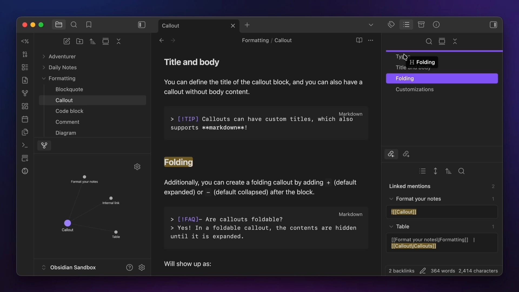Toggle reading view book icon
This screenshot has width=519, height=292.
click(x=359, y=40)
